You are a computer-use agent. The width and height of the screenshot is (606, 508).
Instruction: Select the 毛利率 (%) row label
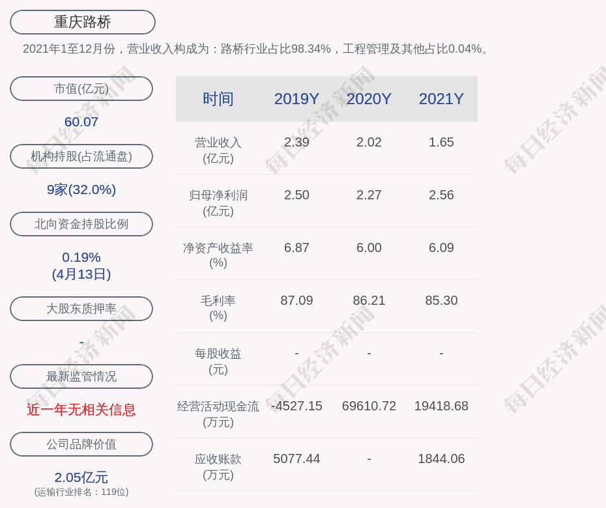coord(218,308)
